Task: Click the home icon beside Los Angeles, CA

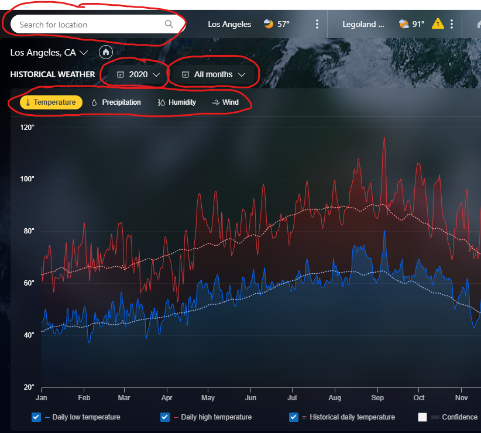Action: pos(106,52)
